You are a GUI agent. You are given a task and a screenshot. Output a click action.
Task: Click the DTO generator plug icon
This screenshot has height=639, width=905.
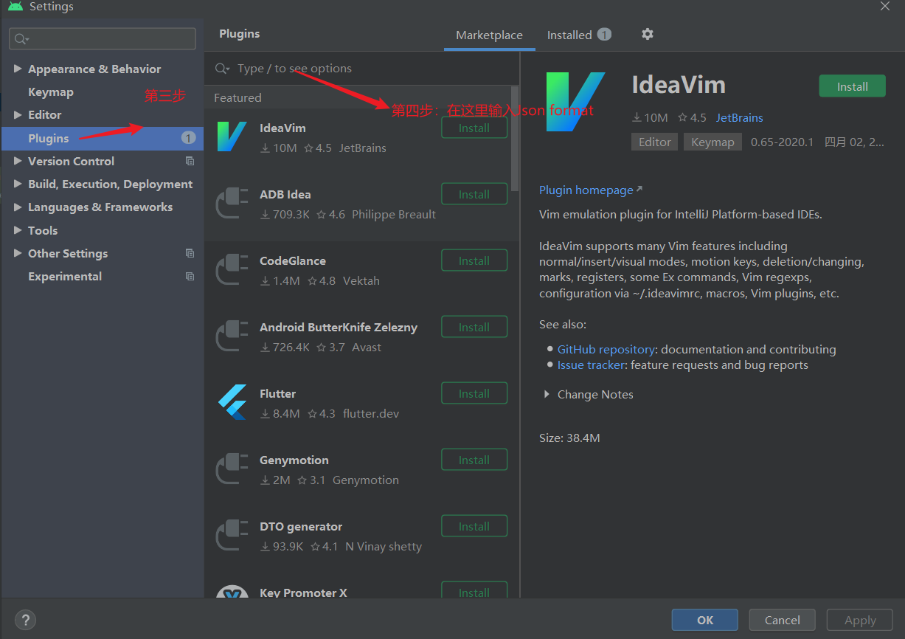pos(232,536)
